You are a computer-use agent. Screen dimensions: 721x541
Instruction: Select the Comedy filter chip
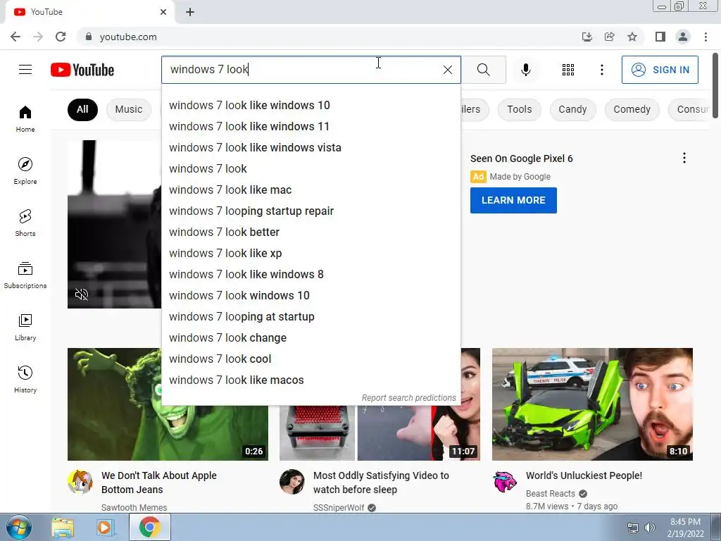(x=632, y=109)
